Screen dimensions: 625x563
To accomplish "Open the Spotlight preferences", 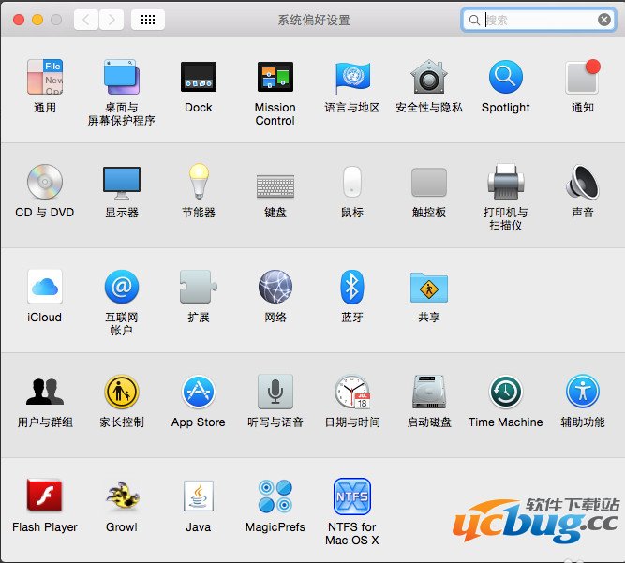I will click(x=505, y=78).
